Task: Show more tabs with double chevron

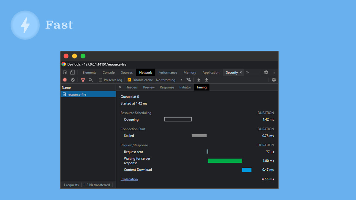Action: (247, 72)
